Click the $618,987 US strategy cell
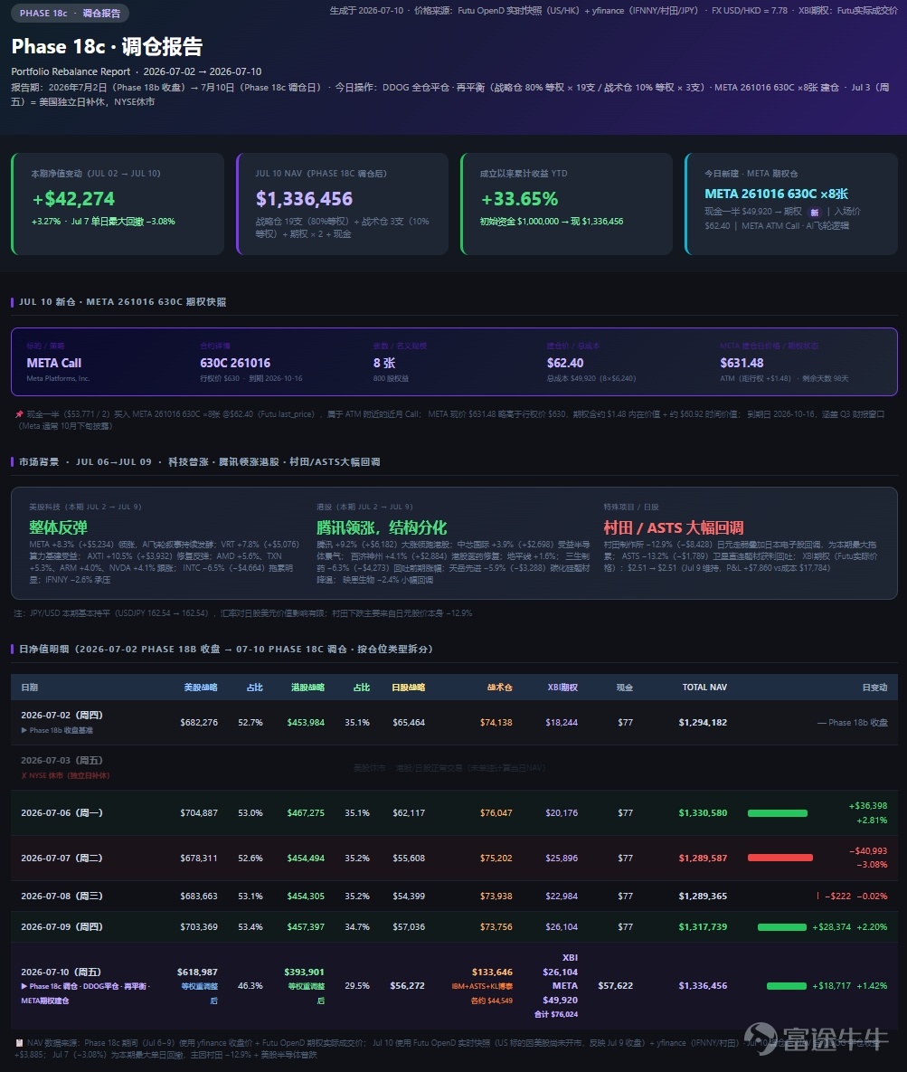Viewport: 907px width, 1072px height. click(x=197, y=972)
